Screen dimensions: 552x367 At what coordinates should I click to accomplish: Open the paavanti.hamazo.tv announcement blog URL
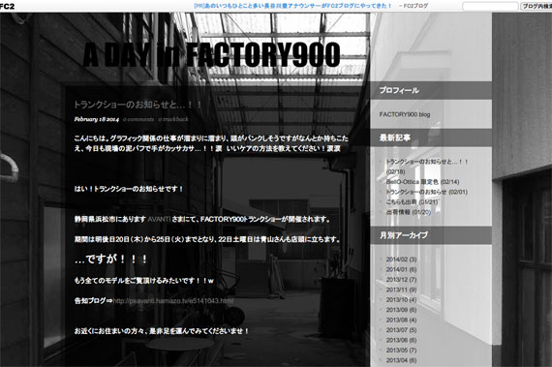172,301
